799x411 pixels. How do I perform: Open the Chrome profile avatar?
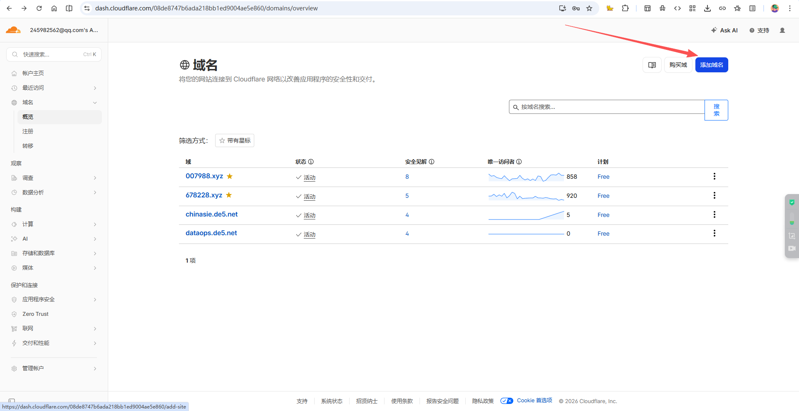point(775,8)
